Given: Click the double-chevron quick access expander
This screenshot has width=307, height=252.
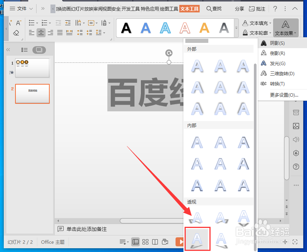Looking at the screenshot, I should (43, 9).
